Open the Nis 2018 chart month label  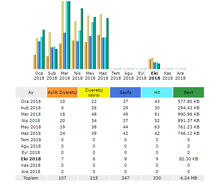77,76
